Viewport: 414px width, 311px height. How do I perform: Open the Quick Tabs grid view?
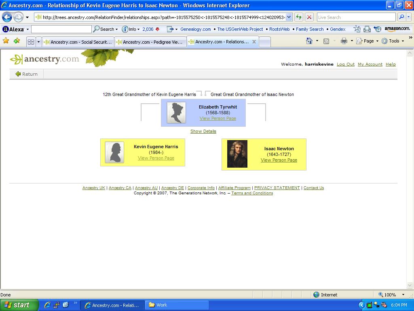pos(31,42)
